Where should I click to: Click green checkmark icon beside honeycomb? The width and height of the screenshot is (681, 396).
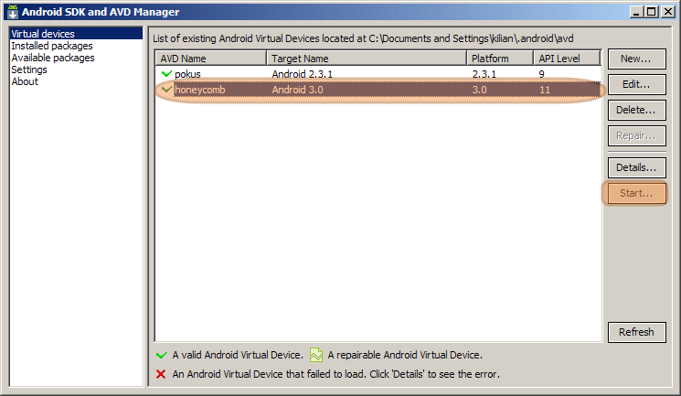click(x=166, y=90)
